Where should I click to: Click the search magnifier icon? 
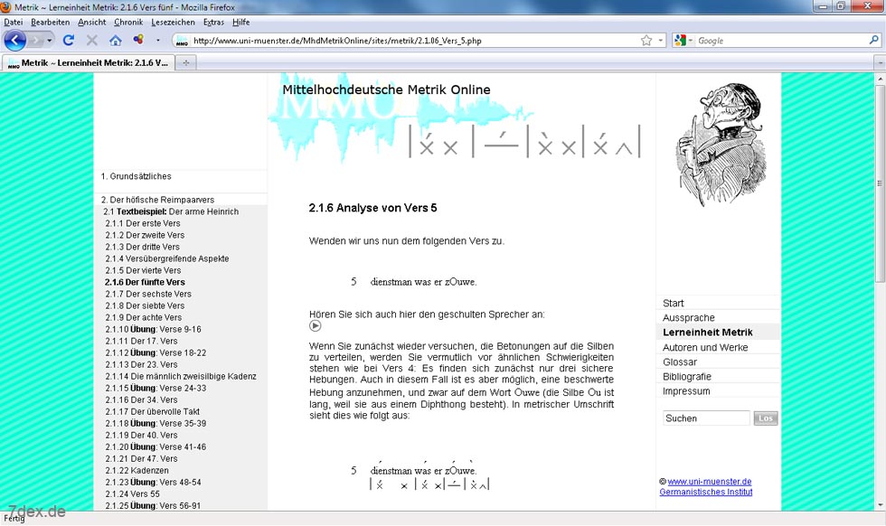(873, 40)
